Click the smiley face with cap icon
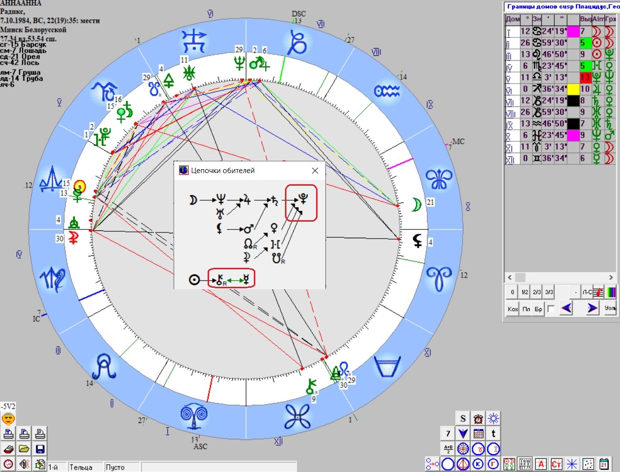The height and width of the screenshot is (472, 620). click(8, 419)
